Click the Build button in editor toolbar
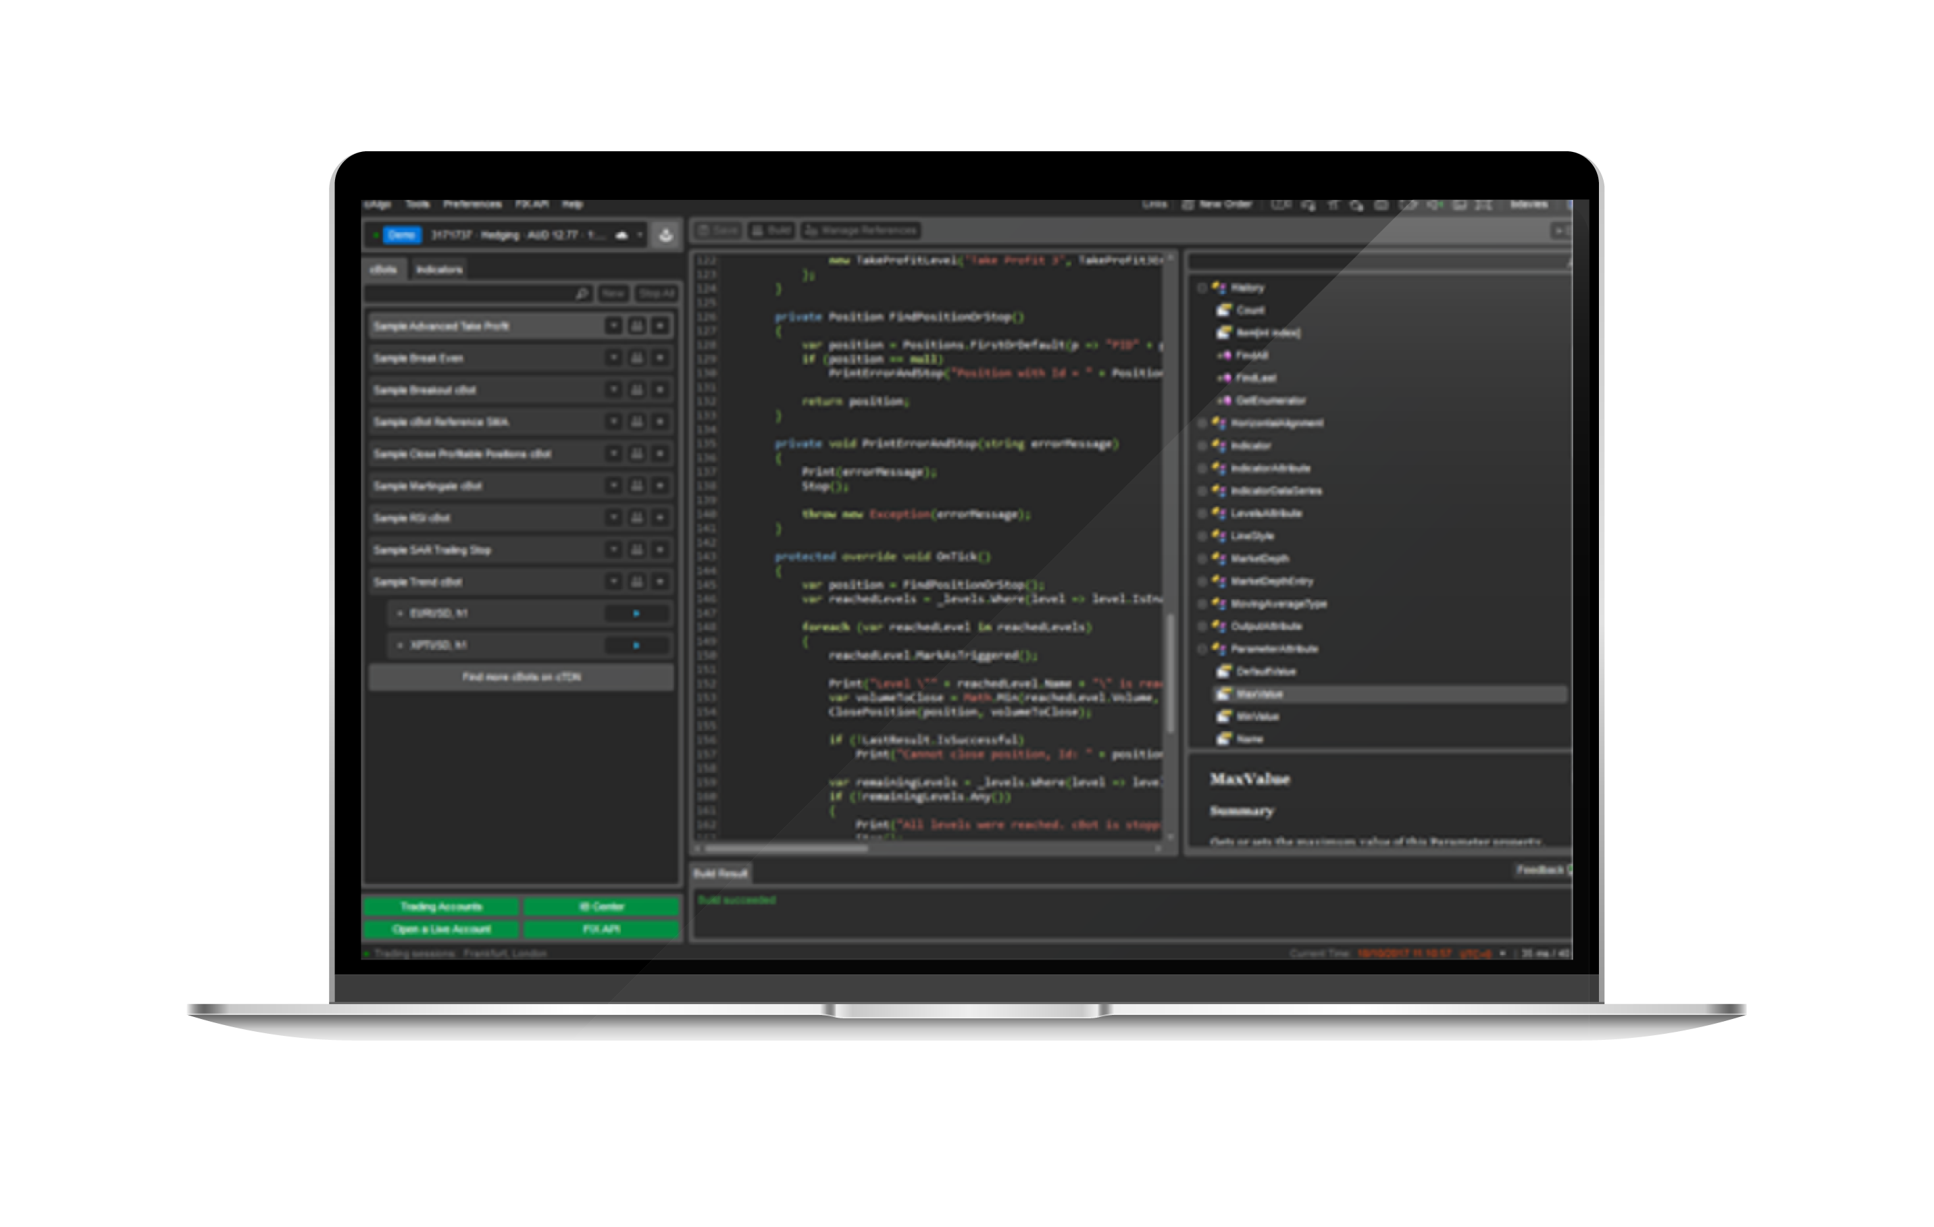 click(x=771, y=230)
